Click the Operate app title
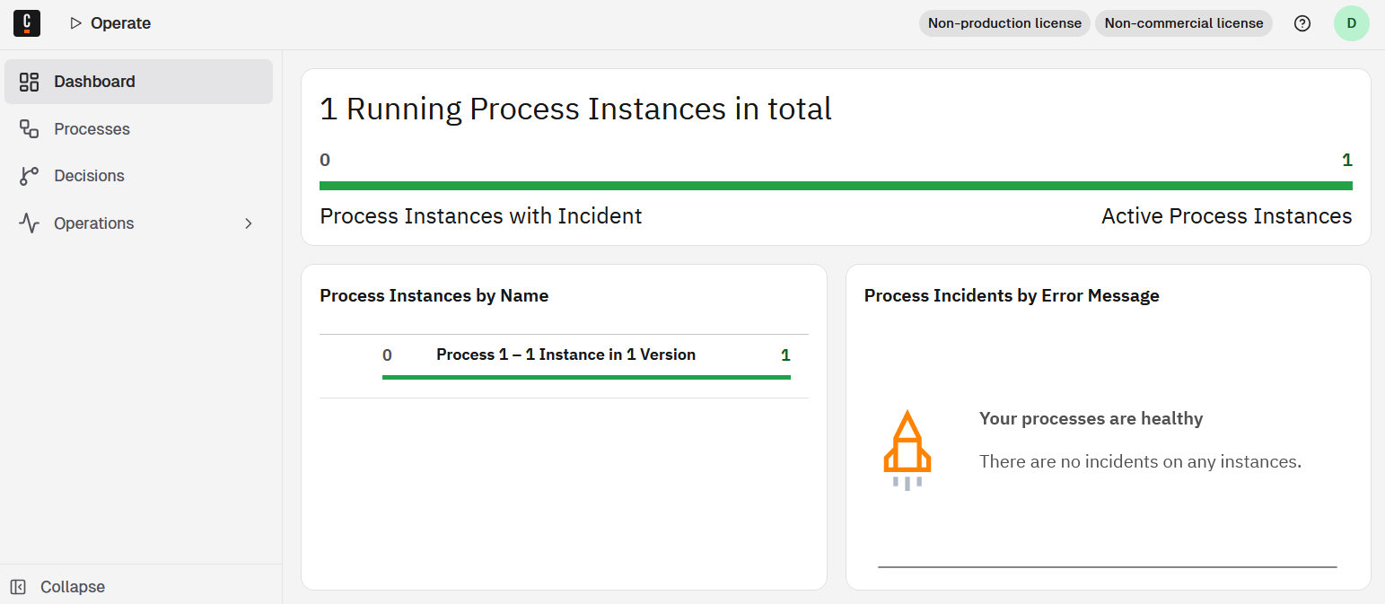Viewport: 1385px width, 604px height. pyautogui.click(x=120, y=23)
